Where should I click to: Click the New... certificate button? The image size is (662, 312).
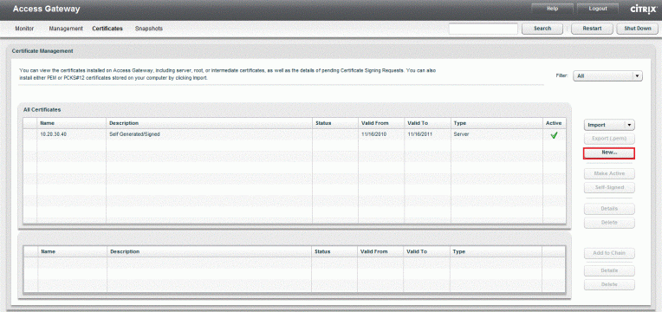609,153
